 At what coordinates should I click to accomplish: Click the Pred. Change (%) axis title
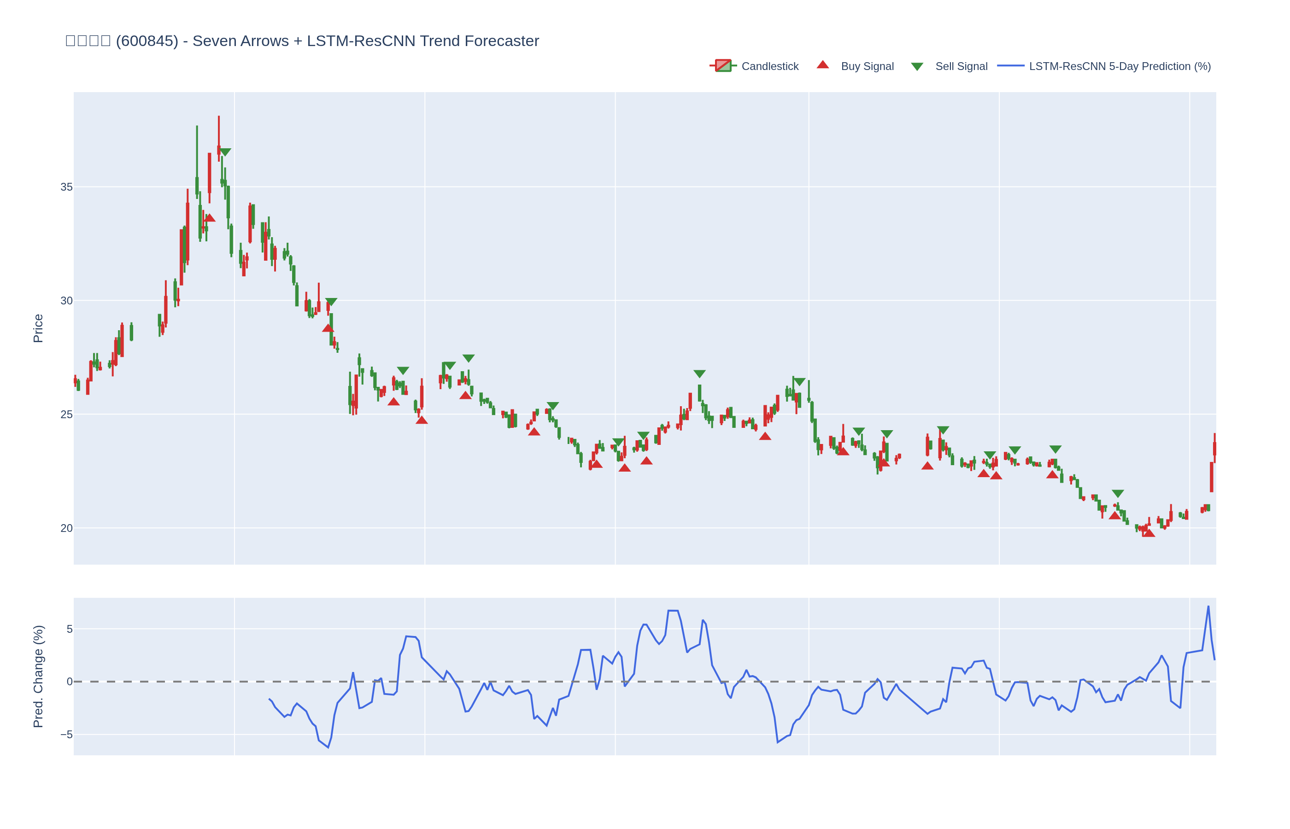pos(38,676)
